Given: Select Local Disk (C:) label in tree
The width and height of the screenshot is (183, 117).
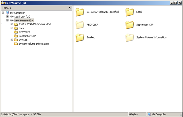Looking at the screenshot, I should pos(22,17).
